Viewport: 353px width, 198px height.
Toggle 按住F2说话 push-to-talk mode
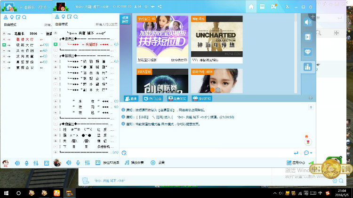107,163
